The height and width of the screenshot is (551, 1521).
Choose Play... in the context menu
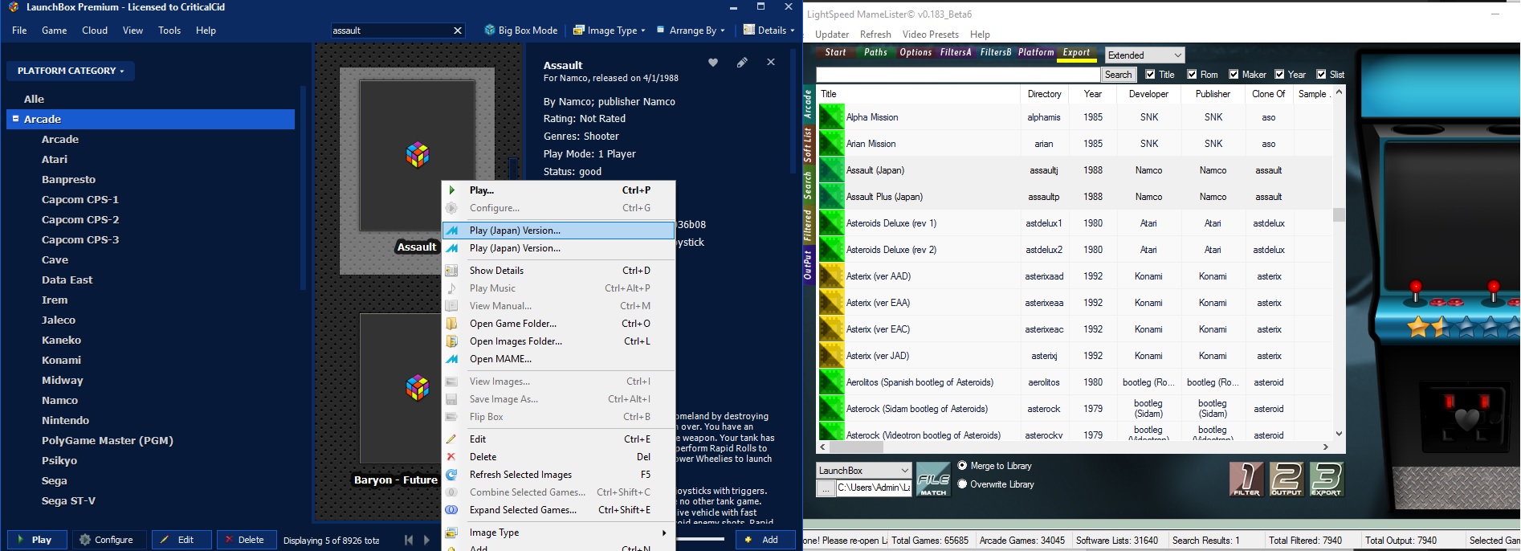[559, 190]
